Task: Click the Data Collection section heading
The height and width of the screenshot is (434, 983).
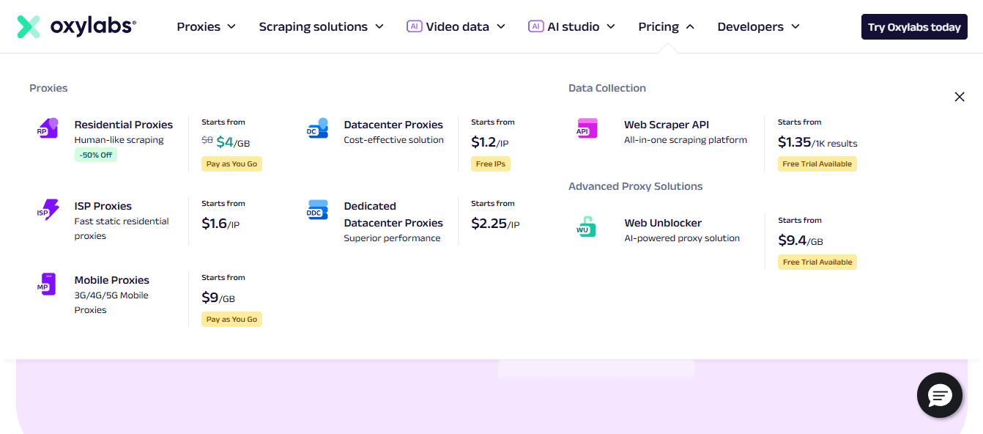Action: pyautogui.click(x=607, y=88)
